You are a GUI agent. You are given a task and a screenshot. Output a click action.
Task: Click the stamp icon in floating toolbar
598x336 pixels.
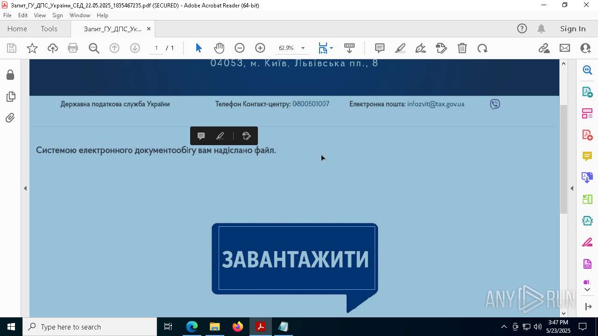coord(247,136)
